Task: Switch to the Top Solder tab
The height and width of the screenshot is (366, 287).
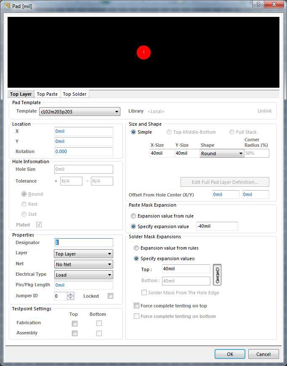Action: tap(74, 94)
